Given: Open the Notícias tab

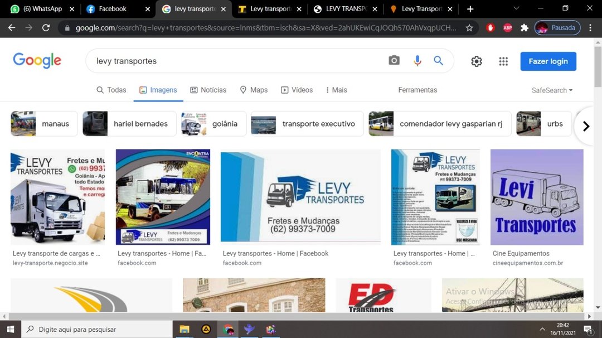Looking at the screenshot, I should pos(208,90).
